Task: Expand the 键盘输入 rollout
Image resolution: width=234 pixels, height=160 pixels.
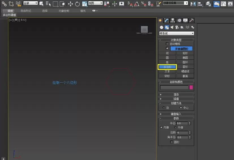Action: point(176,114)
